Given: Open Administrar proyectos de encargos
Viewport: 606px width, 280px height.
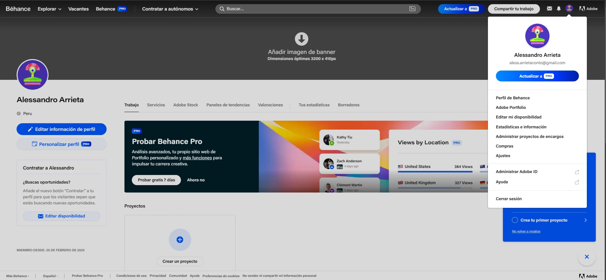Looking at the screenshot, I should pos(529,137).
